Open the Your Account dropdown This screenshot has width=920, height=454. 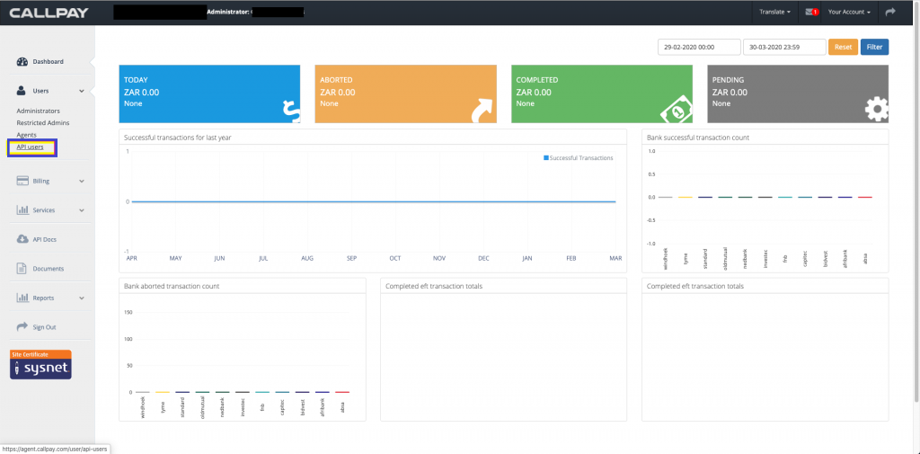(849, 13)
